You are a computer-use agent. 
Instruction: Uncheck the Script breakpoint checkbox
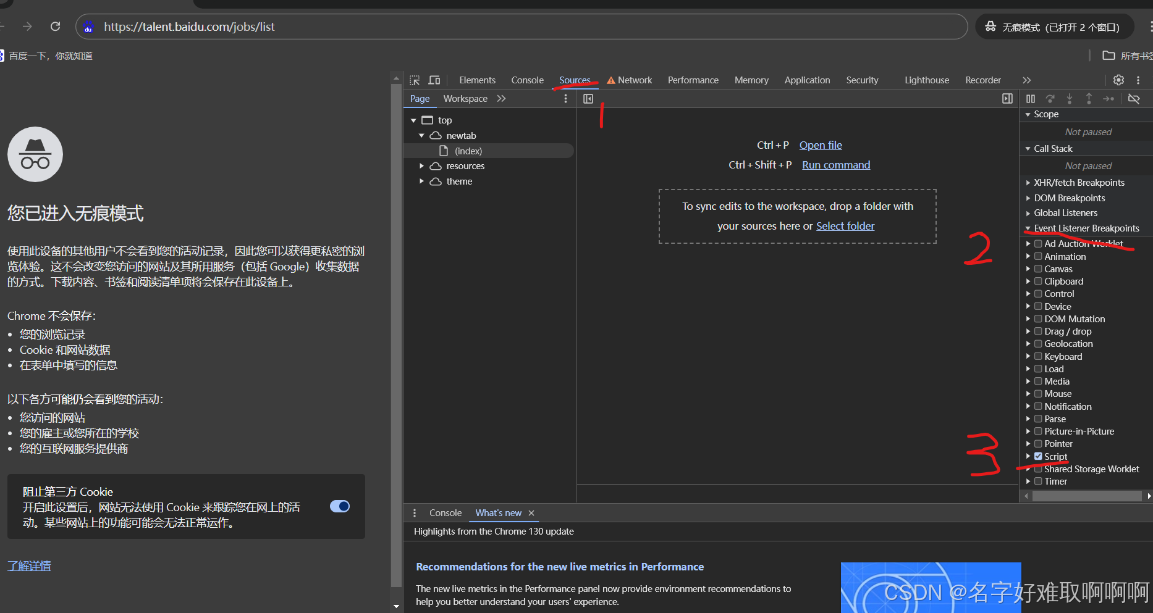tap(1038, 456)
